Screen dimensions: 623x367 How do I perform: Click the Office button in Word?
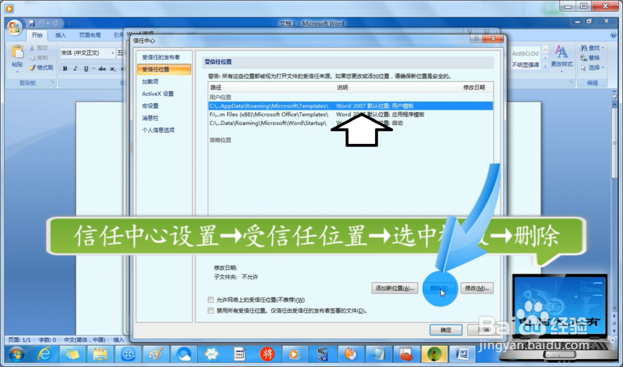[15, 27]
